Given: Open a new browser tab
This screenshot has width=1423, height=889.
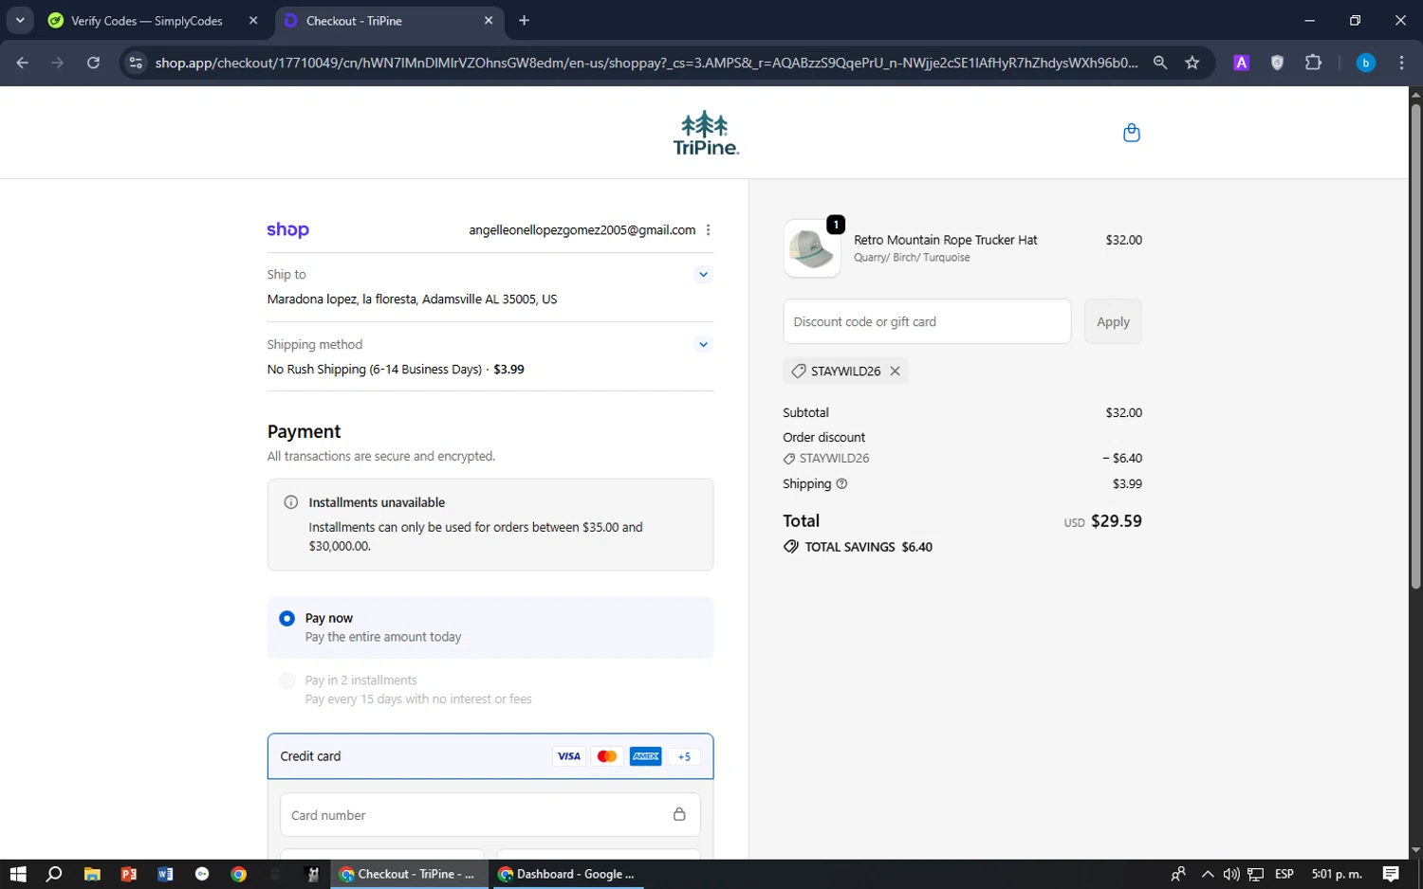Looking at the screenshot, I should pyautogui.click(x=524, y=20).
